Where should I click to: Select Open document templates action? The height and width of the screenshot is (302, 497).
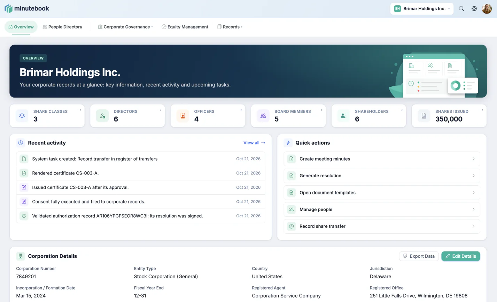[x=382, y=193]
